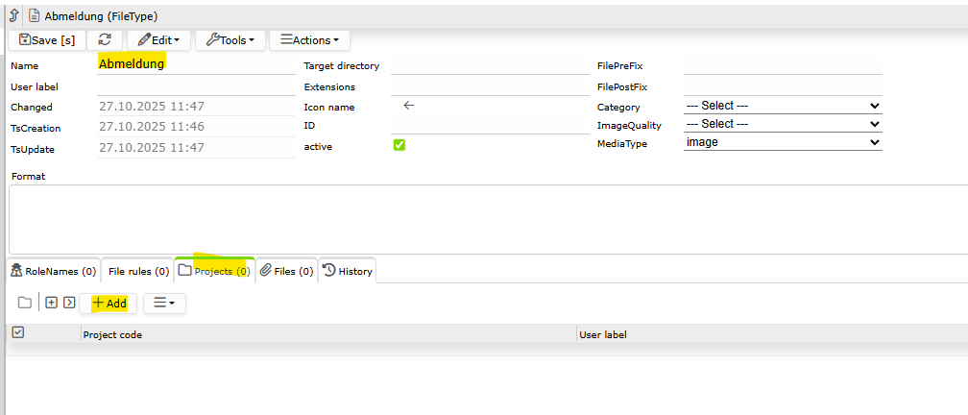Image resolution: width=968 pixels, height=415 pixels.
Task: Click the TsCreation value 27.10.2025 11:46
Action: click(x=196, y=127)
